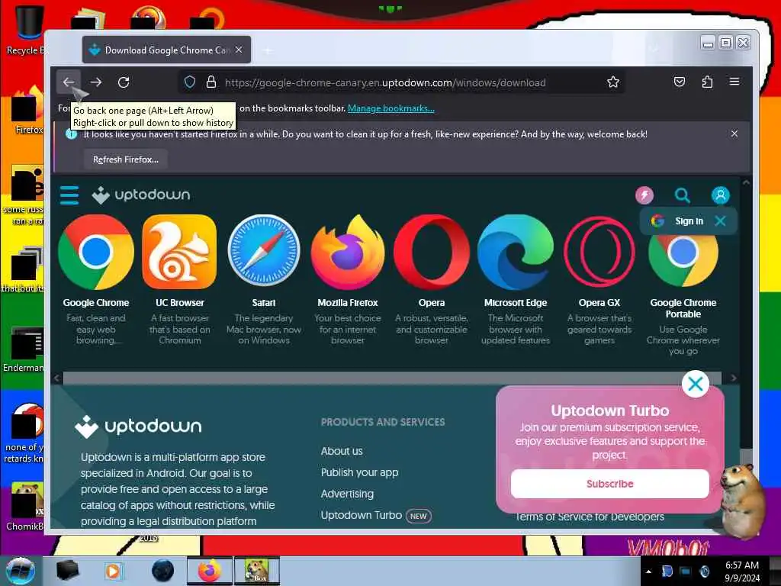This screenshot has width=781, height=586.
Task: Open the Manage bookmarks link
Action: [391, 108]
